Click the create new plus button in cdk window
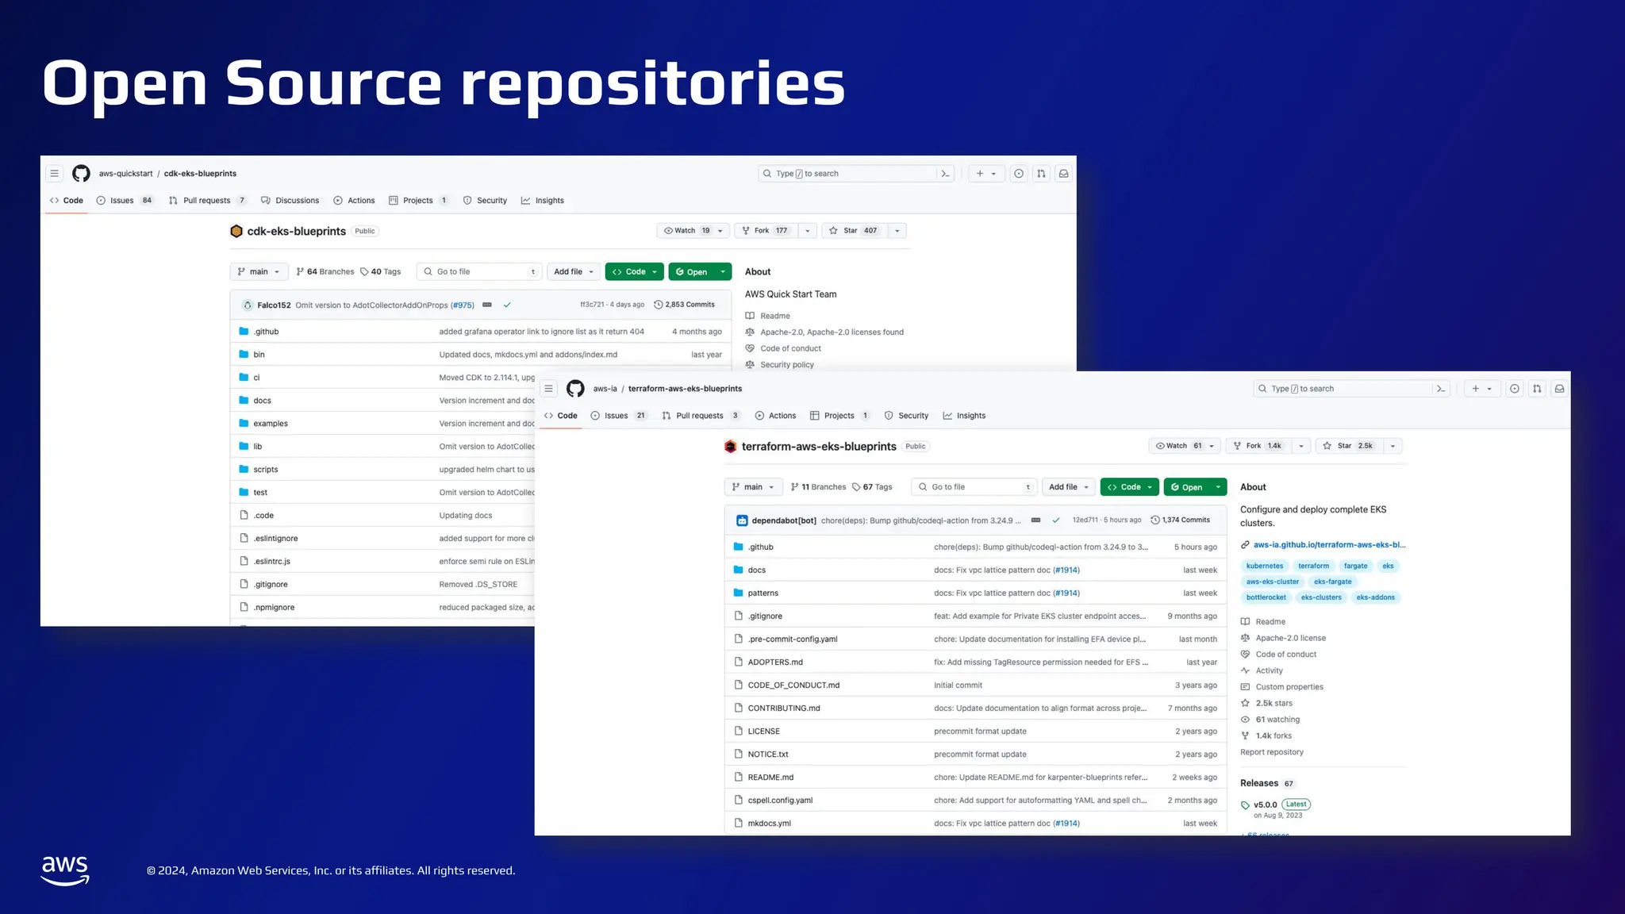1625x914 pixels. pos(986,174)
